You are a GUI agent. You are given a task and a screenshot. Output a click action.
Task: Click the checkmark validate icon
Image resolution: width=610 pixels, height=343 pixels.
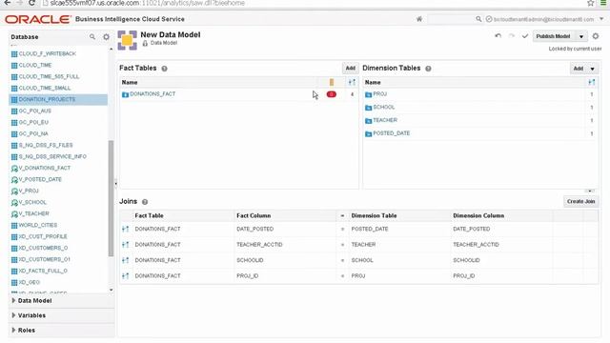[x=525, y=36]
